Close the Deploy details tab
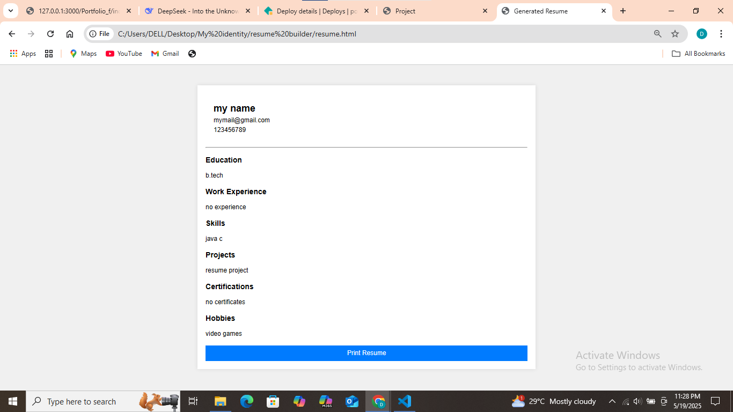This screenshot has width=733, height=412. (x=366, y=11)
